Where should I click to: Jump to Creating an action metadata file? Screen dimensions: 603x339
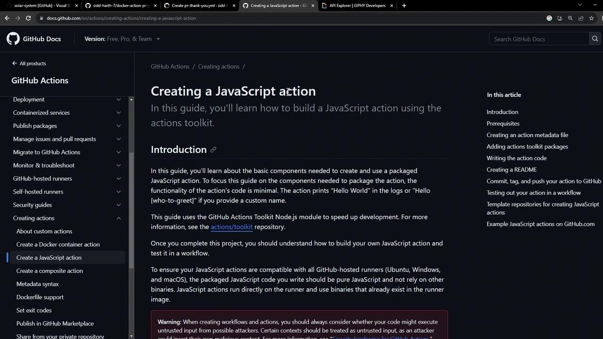pyautogui.click(x=528, y=135)
